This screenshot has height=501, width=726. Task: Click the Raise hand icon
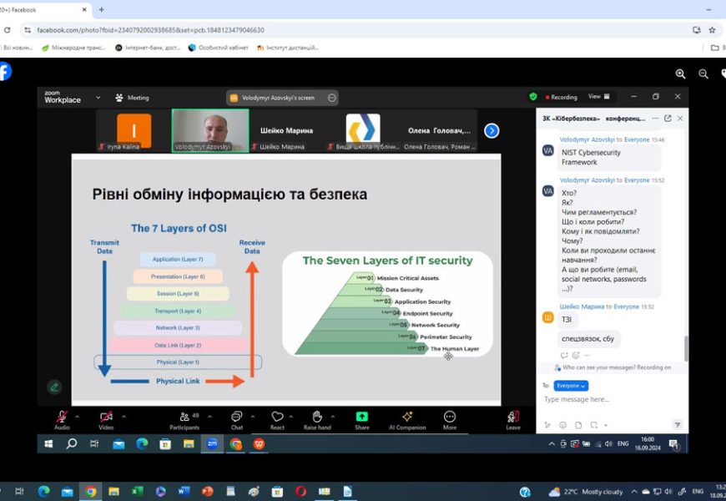click(x=317, y=417)
